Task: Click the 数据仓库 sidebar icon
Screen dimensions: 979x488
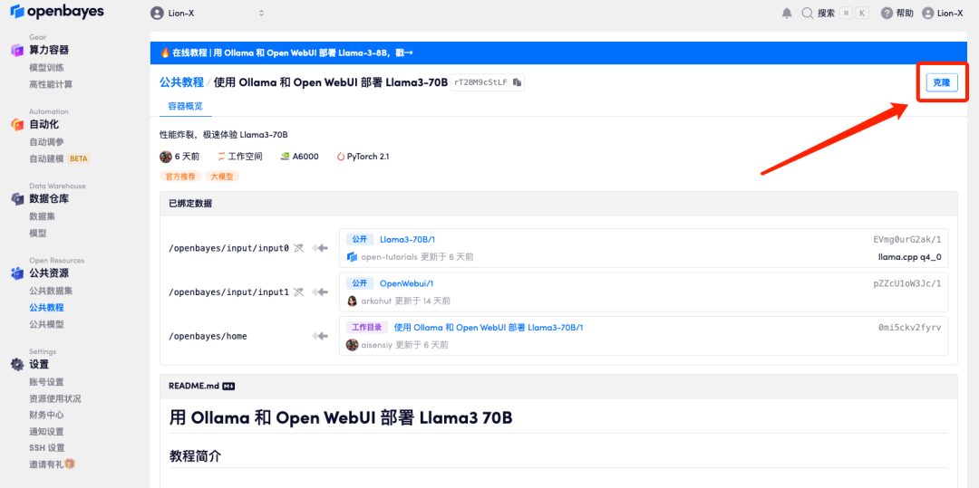Action: coord(17,199)
